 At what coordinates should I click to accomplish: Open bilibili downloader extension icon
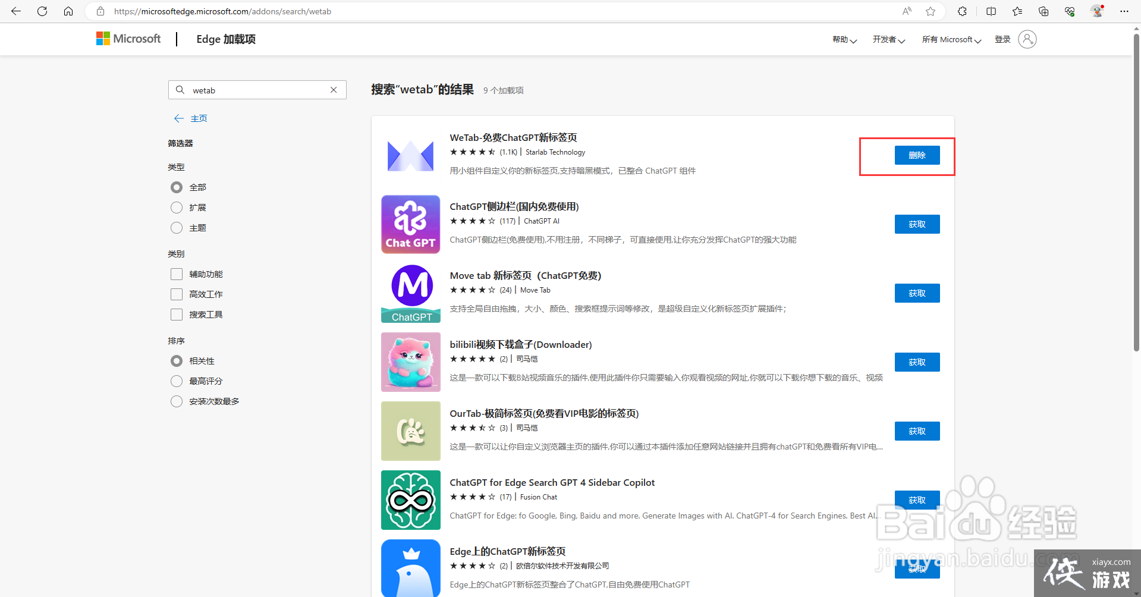(410, 362)
